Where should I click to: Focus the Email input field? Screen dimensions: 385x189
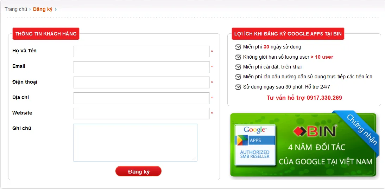(141, 67)
